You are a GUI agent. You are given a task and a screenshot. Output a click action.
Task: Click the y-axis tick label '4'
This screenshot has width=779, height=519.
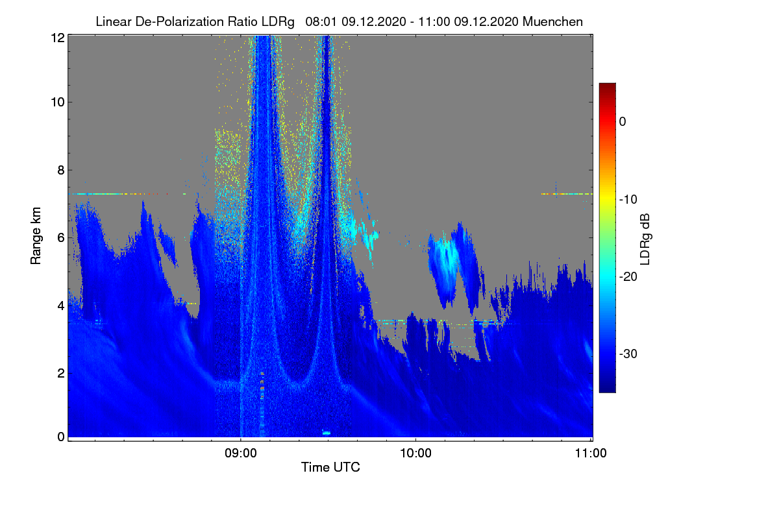click(60, 306)
